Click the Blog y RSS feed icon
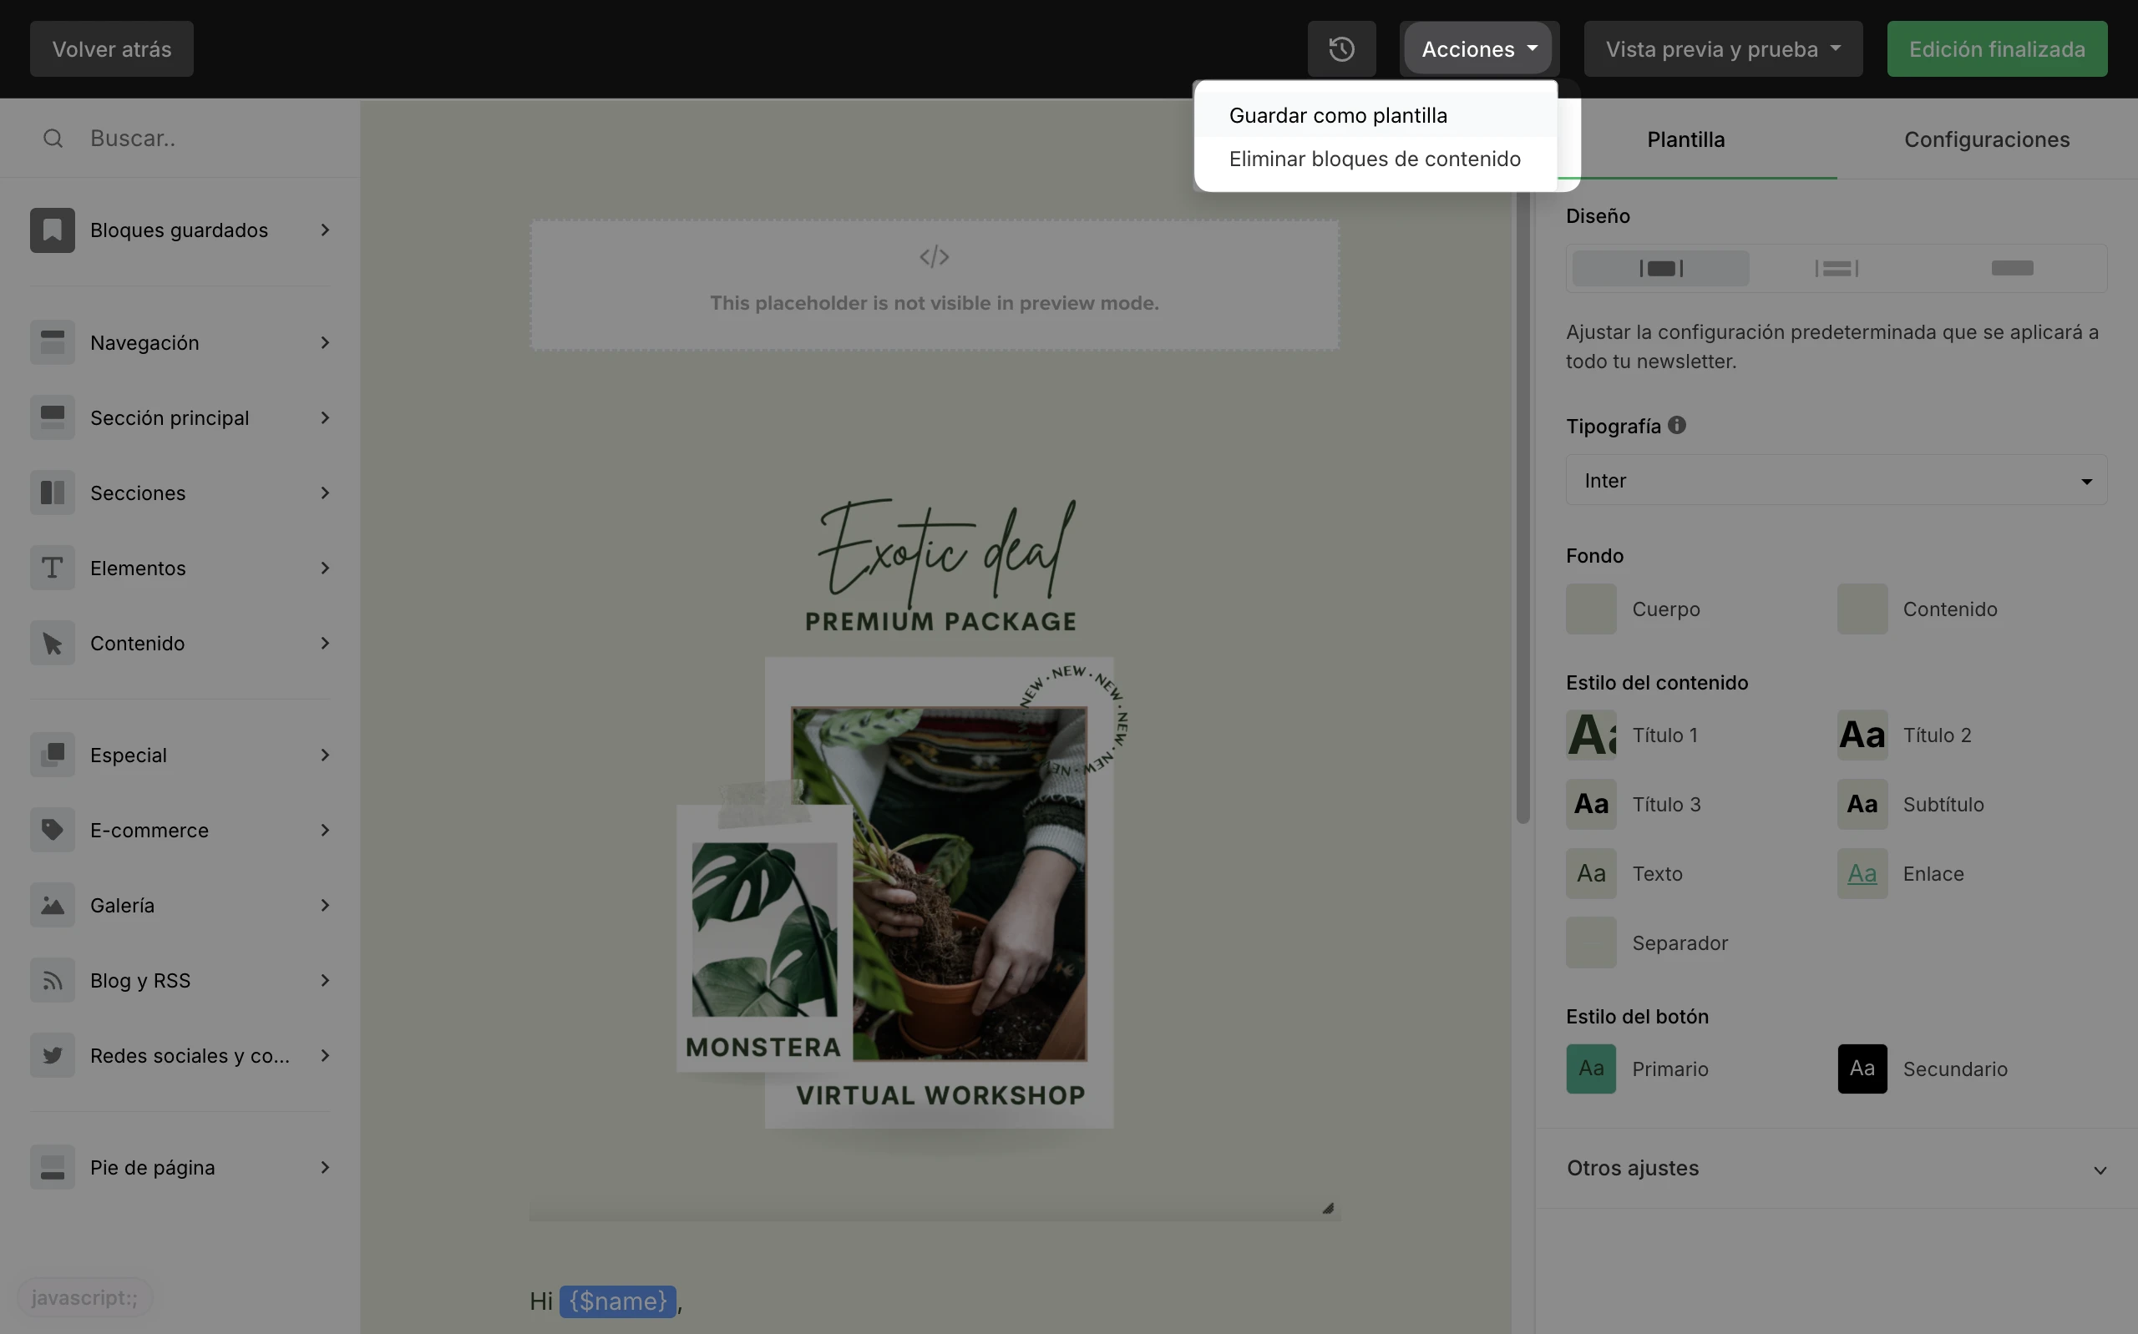 click(52, 980)
